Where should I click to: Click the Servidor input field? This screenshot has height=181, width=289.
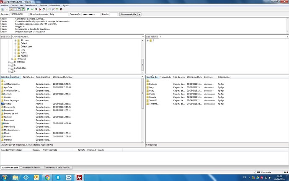point(19,14)
